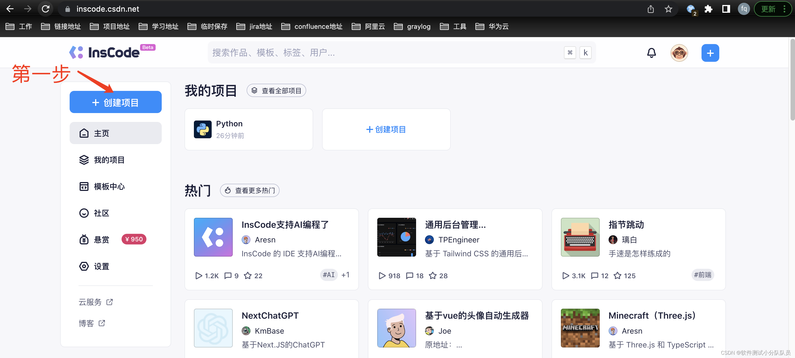Go to 社区 in the sidebar
Viewport: 795px width, 358px height.
pos(101,213)
